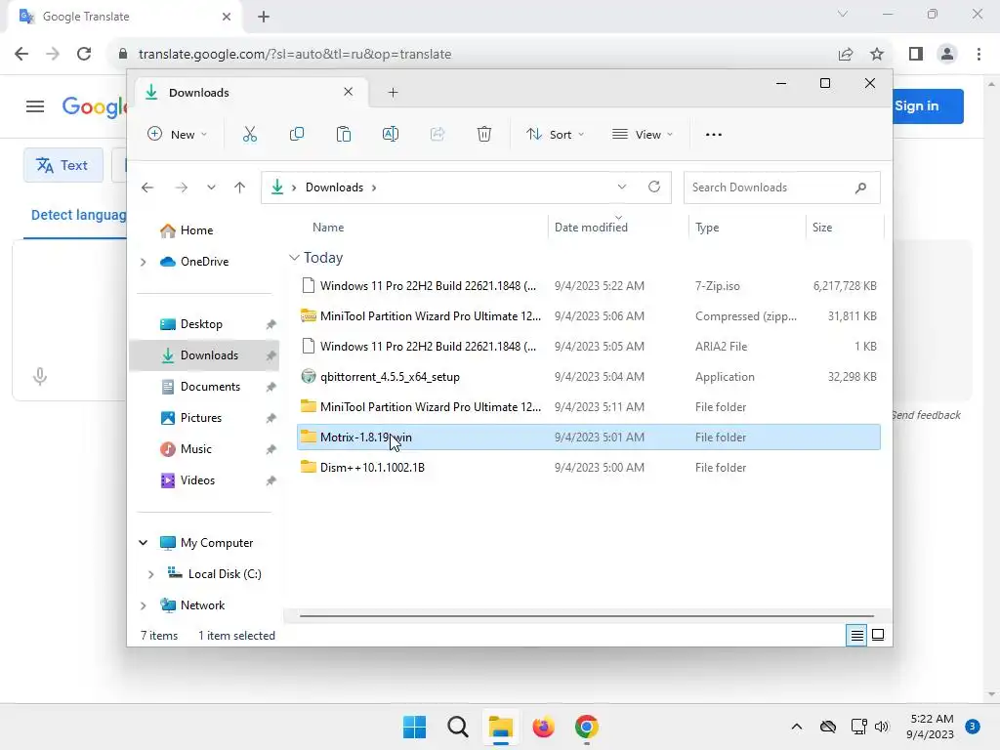The height and width of the screenshot is (750, 1000).
Task: Click the volume speaker tray icon
Action: click(882, 727)
